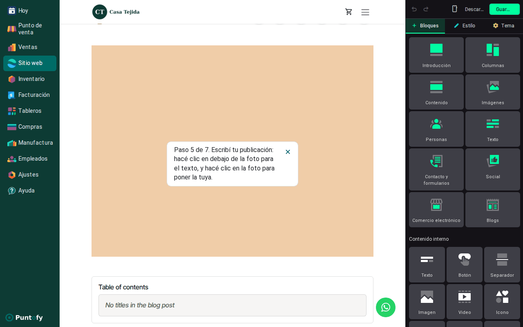Viewport: 523px width, 327px height.
Task: Insert the Blogs block
Action: 493,210
